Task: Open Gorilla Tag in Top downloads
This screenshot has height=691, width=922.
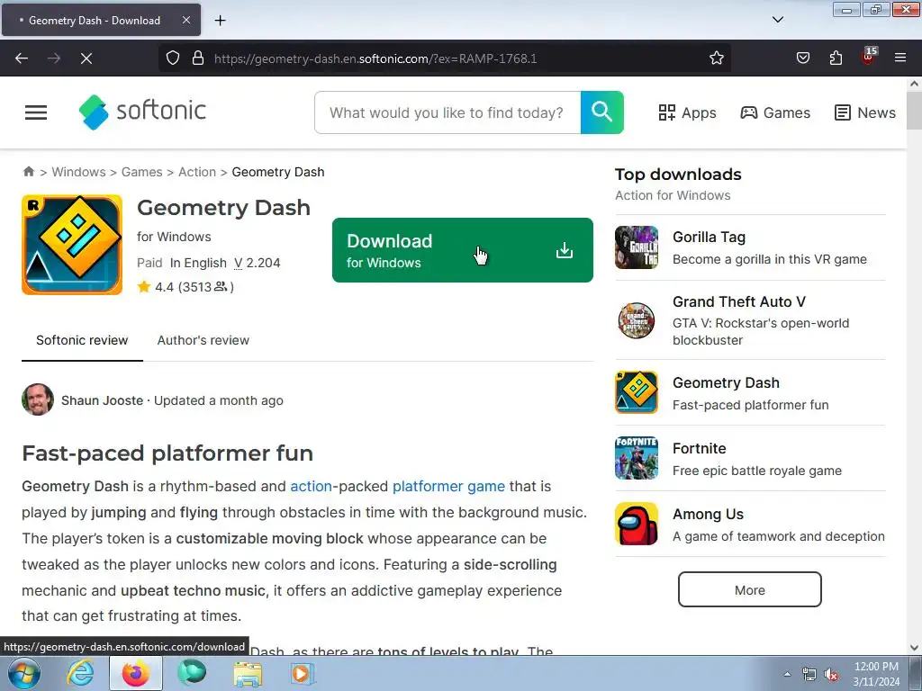Action: (x=710, y=238)
